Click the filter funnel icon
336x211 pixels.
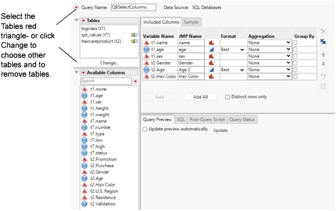pyautogui.click(x=323, y=77)
